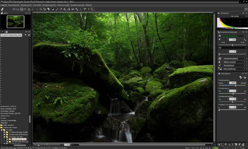The image size is (248, 149).
Task: Rotate image right using toolbar icon
Action: point(69,9)
